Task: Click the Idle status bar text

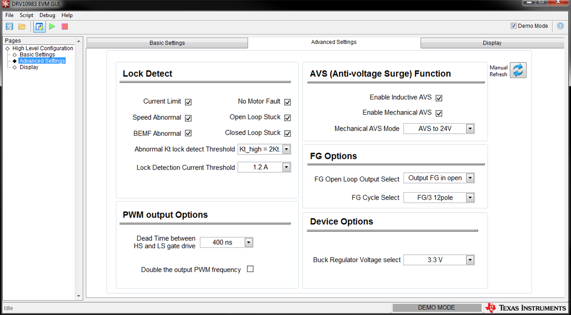Action: (8, 308)
